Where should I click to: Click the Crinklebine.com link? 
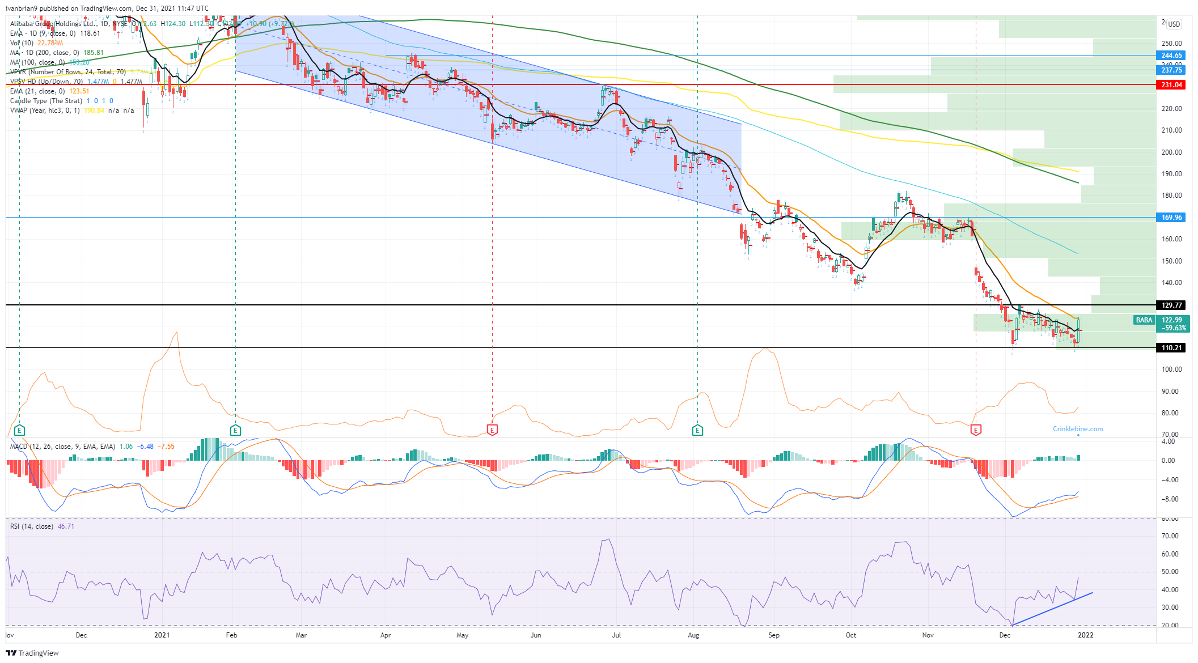coord(1078,429)
